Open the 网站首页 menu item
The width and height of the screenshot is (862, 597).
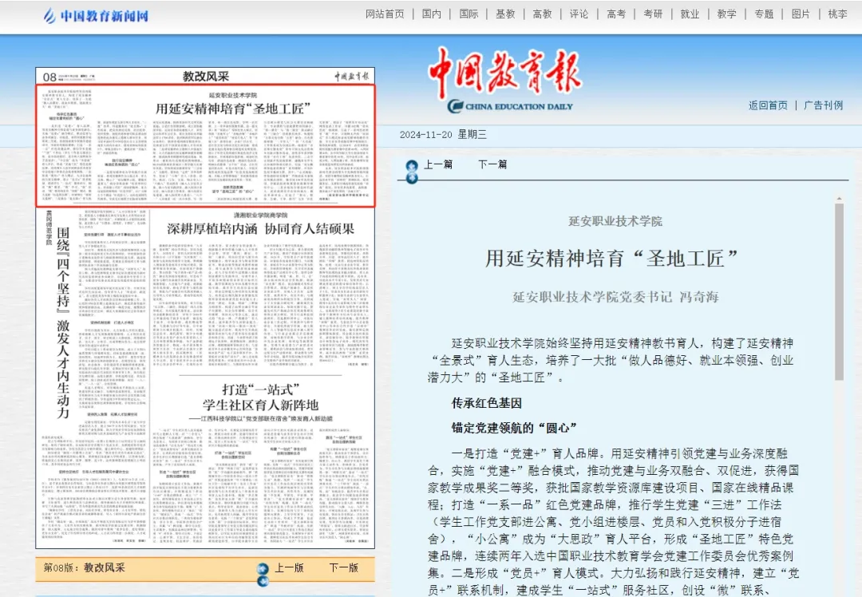click(385, 14)
